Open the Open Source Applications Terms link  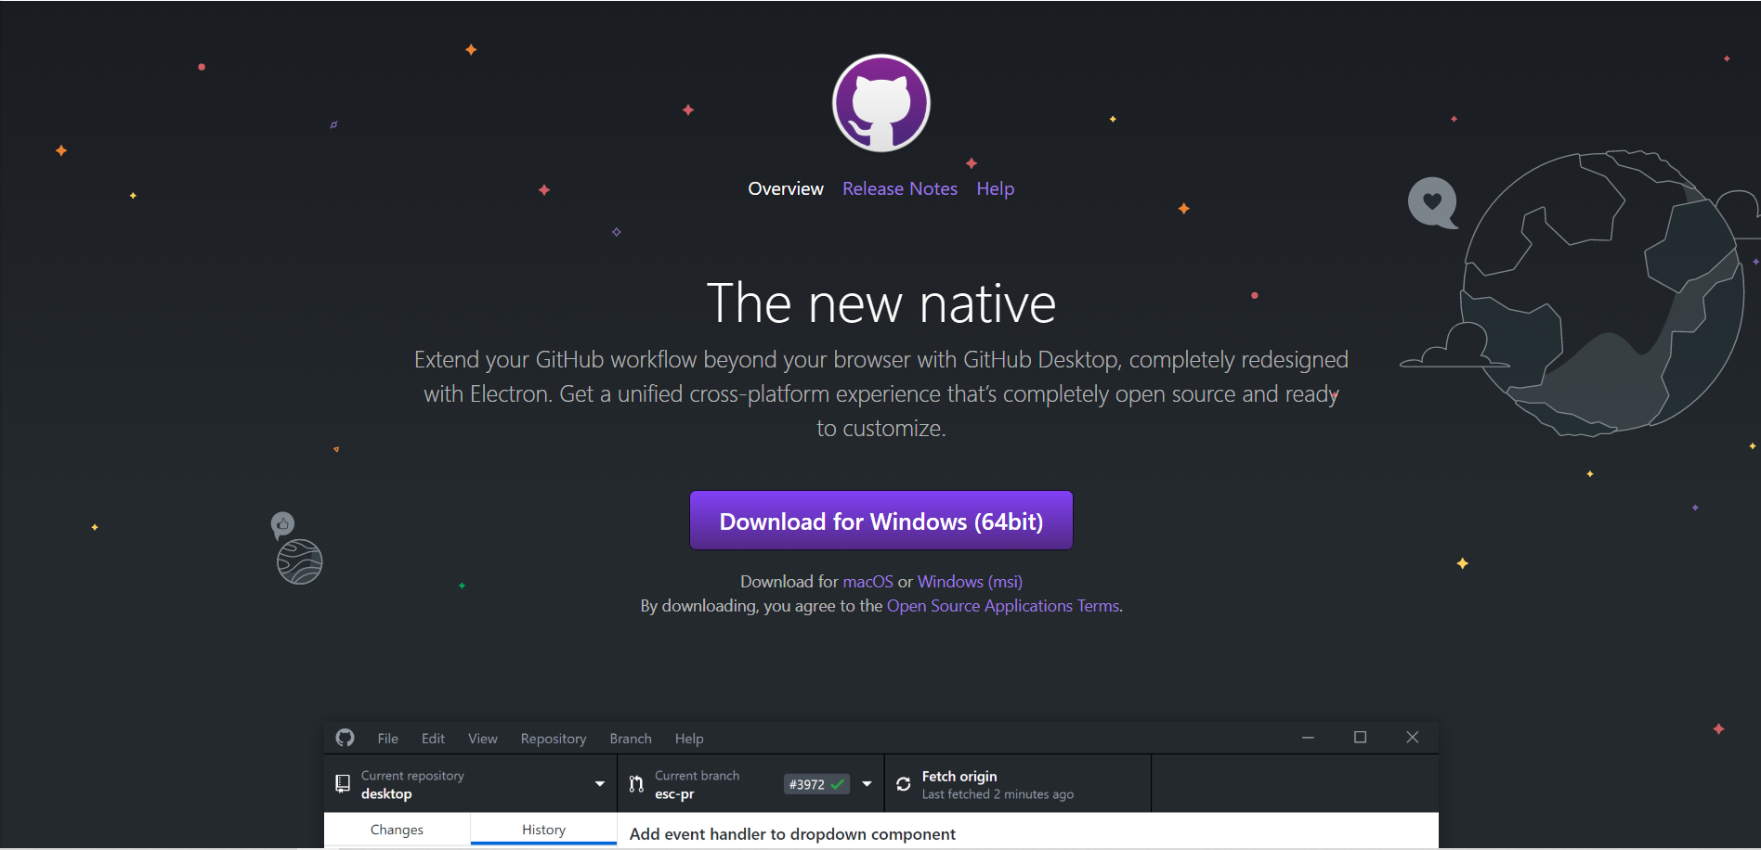pos(1003,606)
